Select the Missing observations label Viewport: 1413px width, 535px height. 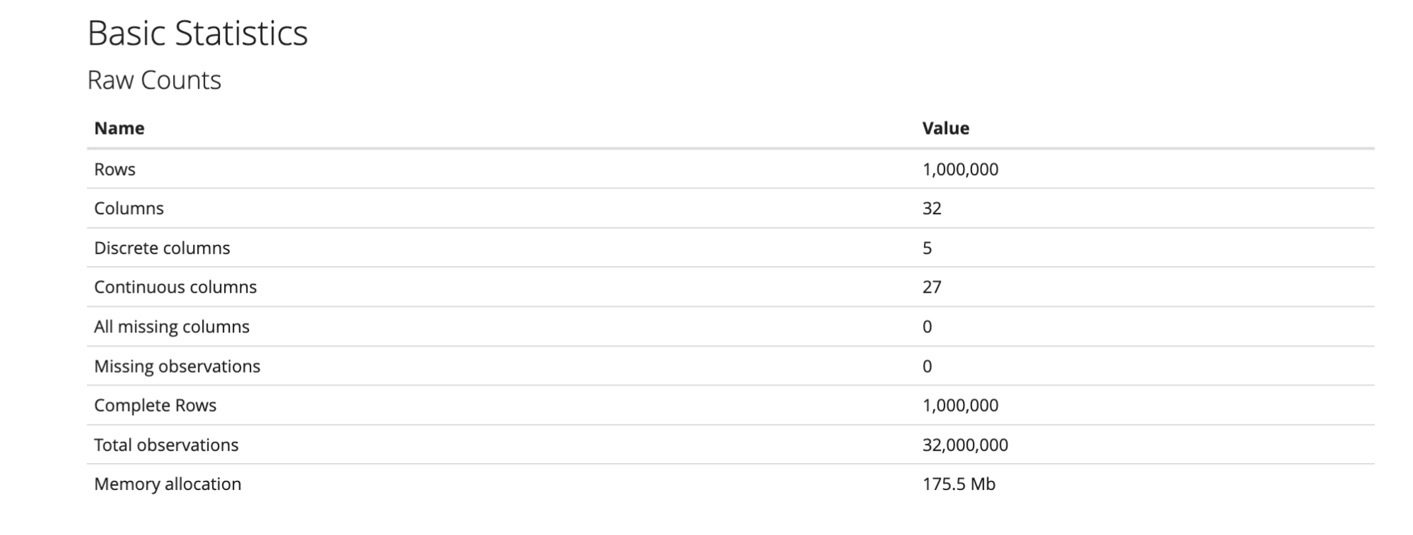click(x=177, y=366)
